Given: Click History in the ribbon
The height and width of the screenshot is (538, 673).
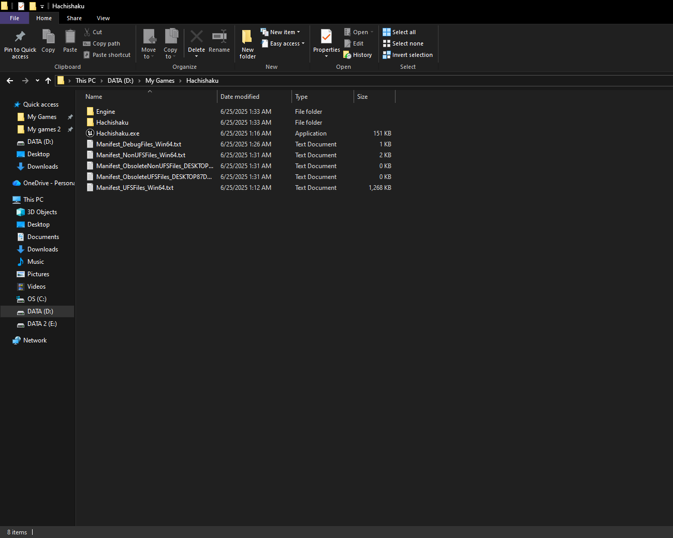Looking at the screenshot, I should [358, 55].
